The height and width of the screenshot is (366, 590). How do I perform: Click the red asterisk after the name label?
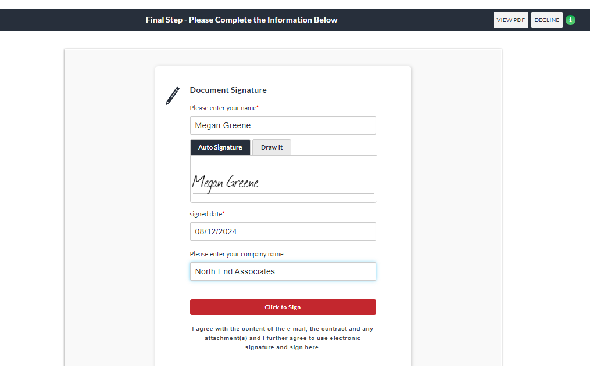point(258,107)
